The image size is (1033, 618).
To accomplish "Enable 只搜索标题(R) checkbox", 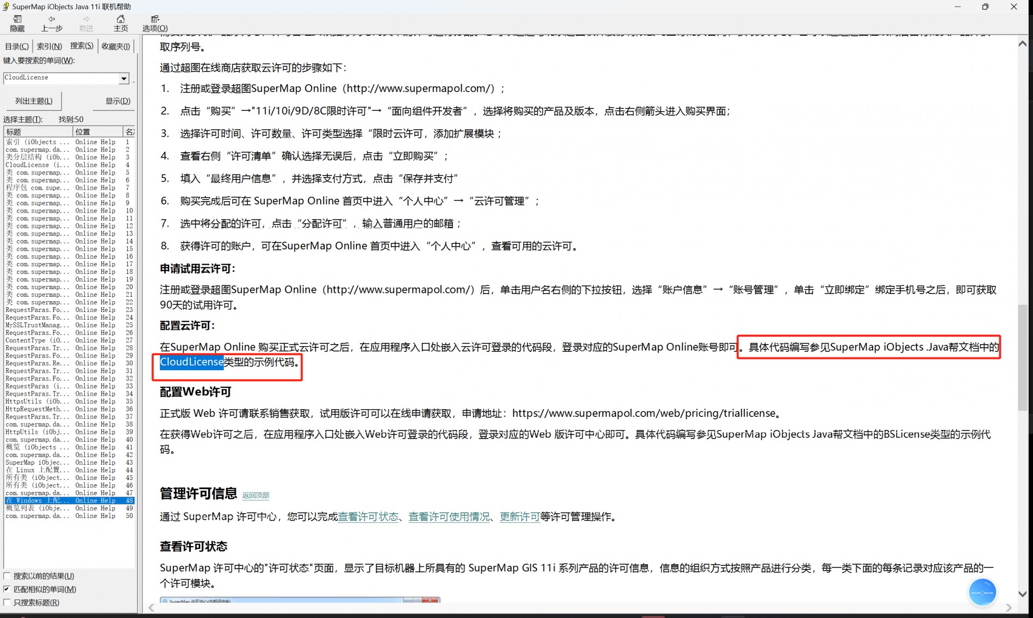I will click(7, 602).
